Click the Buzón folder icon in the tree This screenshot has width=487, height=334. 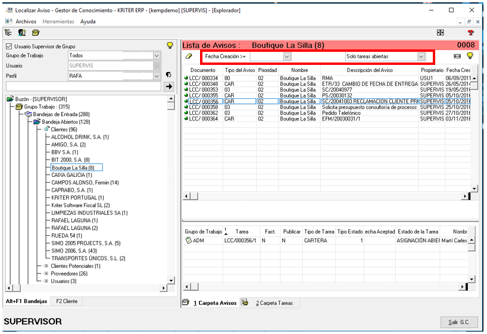click(x=10, y=99)
